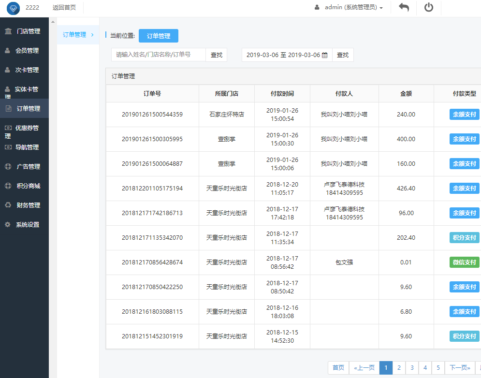The image size is (481, 378).
Task: Click 积分支付 tag for the 202.40 order
Action: click(464, 238)
